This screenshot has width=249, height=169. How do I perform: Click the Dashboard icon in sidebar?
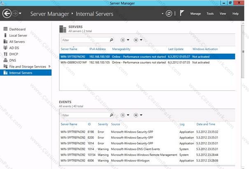(5, 29)
